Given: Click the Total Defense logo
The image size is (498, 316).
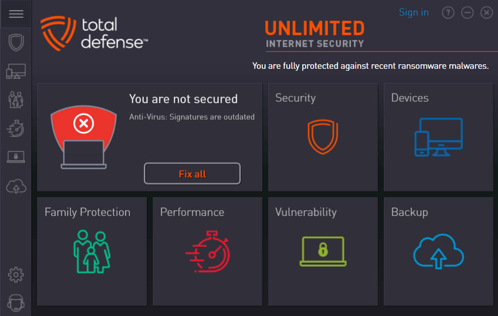Looking at the screenshot, I should pos(94,33).
